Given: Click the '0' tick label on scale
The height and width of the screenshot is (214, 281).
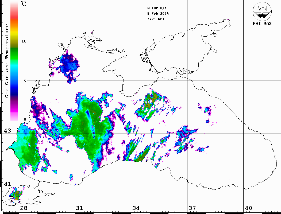Looking at the screenshot, I should coord(25,119).
